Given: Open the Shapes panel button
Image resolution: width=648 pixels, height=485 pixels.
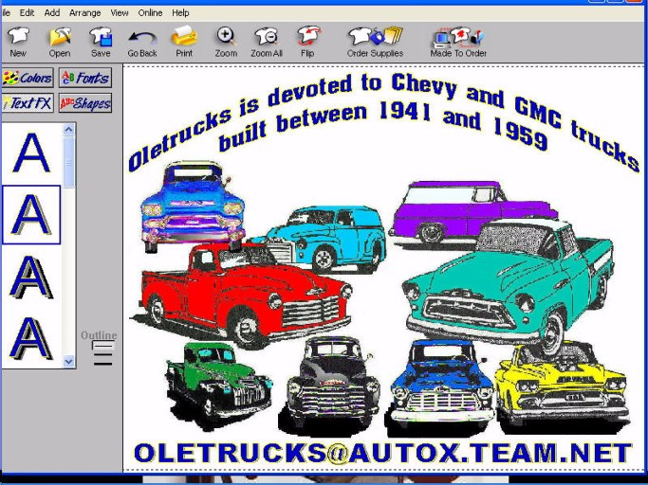Looking at the screenshot, I should pos(85,103).
